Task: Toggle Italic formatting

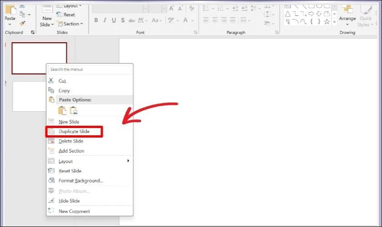Action: [105, 20]
